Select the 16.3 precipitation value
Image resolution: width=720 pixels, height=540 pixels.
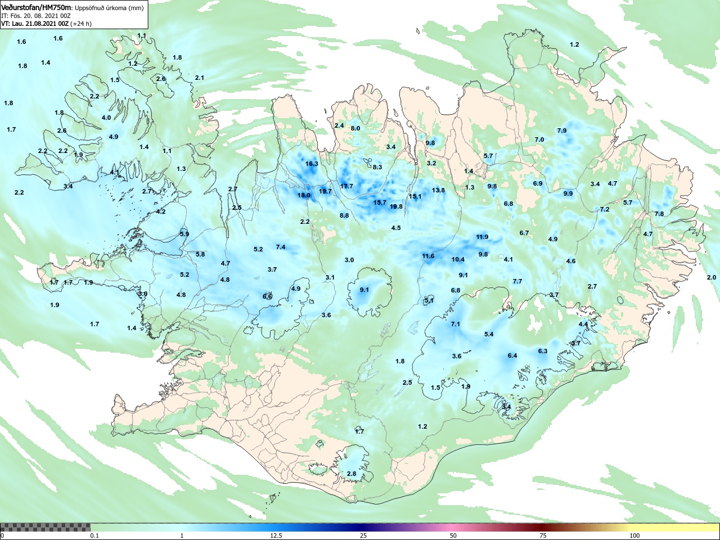(x=312, y=164)
